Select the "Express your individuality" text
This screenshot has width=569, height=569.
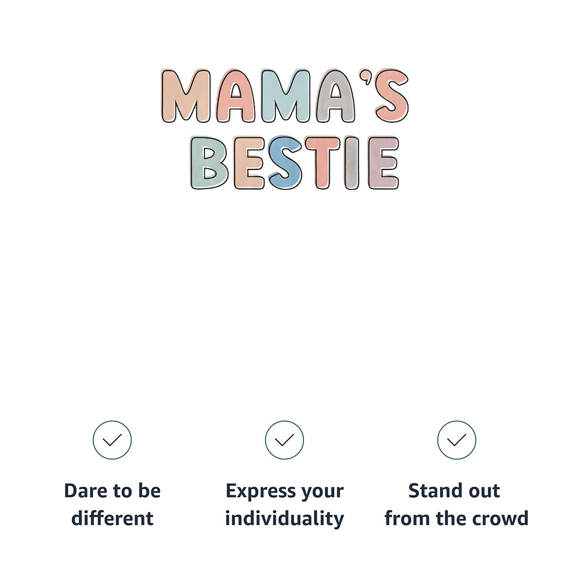tap(284, 505)
